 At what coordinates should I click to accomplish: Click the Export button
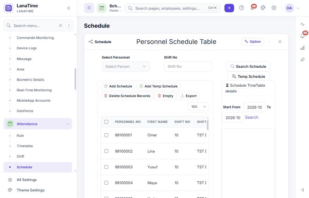click(188, 96)
